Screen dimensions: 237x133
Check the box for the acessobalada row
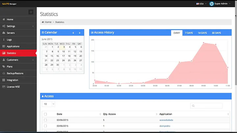45,120
